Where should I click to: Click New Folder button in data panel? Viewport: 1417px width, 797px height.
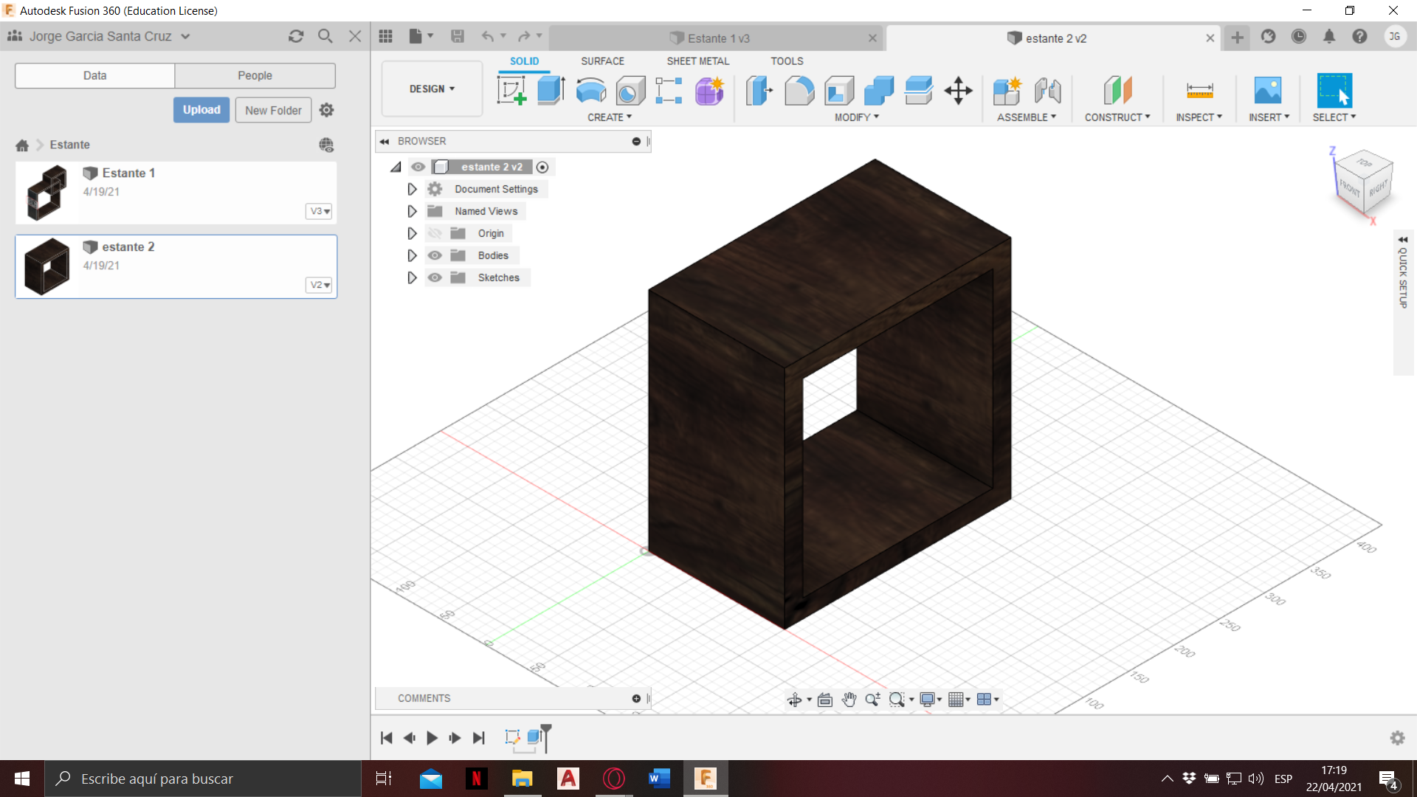272,110
